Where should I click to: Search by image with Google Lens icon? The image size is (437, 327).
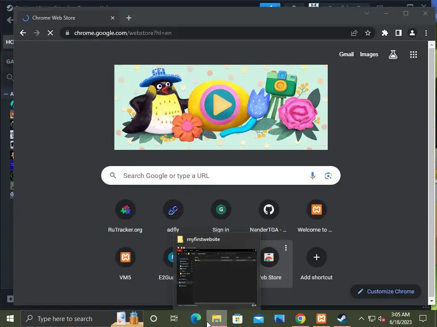pyautogui.click(x=328, y=175)
